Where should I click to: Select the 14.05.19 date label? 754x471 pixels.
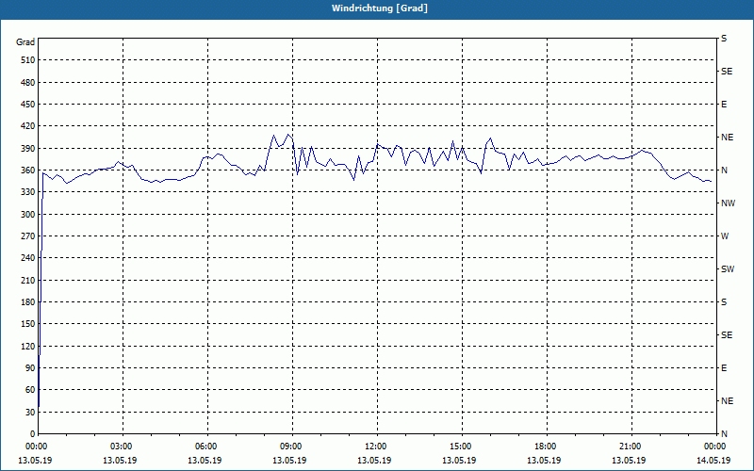point(713,460)
